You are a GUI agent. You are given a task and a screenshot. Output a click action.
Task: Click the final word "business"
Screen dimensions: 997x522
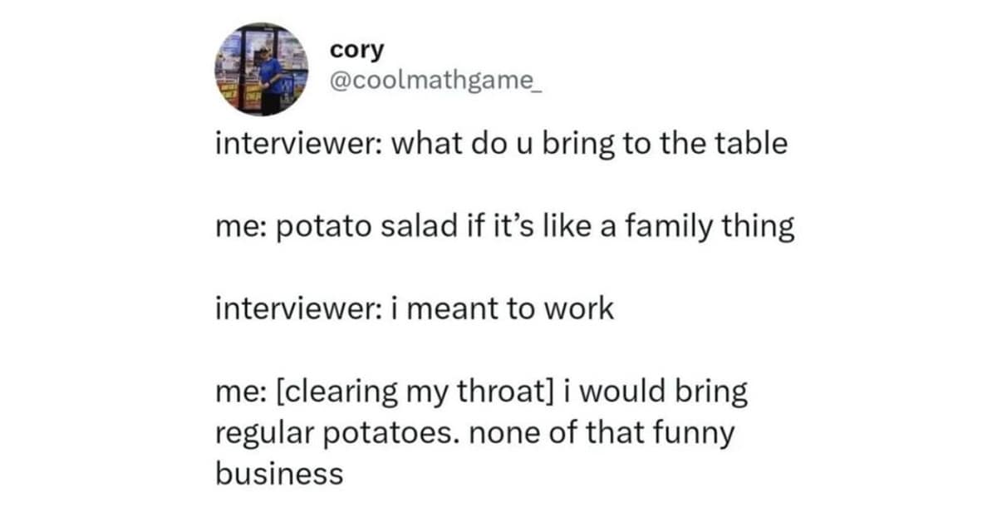278,474
